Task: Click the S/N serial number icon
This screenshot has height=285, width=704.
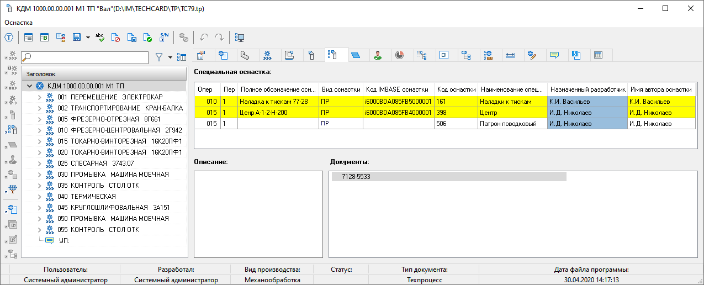Action: click(x=164, y=38)
